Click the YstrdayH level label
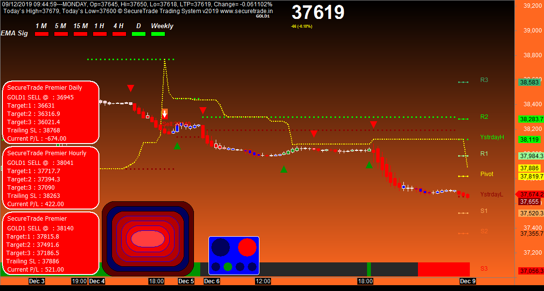Viewport: 544px width, 291px height. [x=492, y=137]
